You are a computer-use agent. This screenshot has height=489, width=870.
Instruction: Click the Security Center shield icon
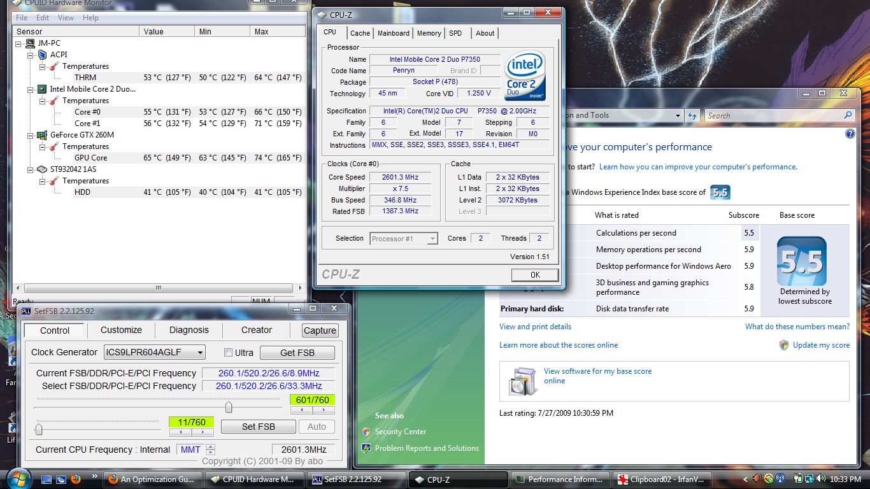coord(366,432)
